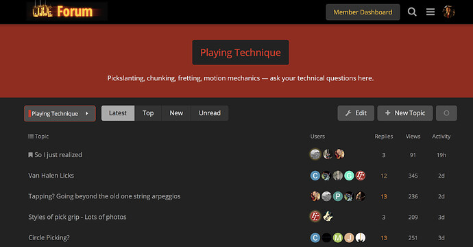Expand the Playing Technique category dropdown
Viewport: 473px width, 247px height.
click(60, 113)
